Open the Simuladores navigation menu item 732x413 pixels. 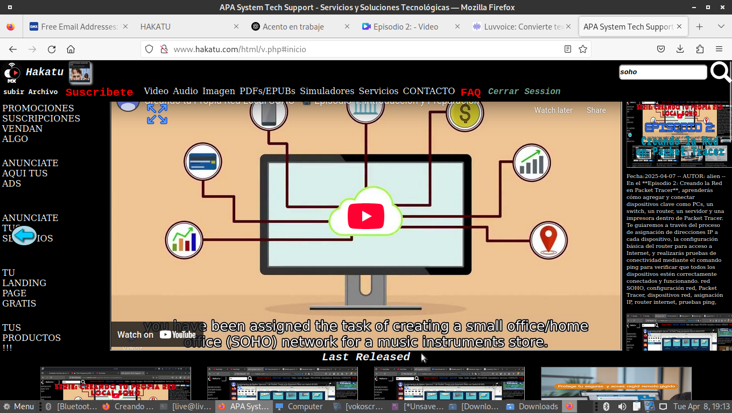click(x=327, y=91)
